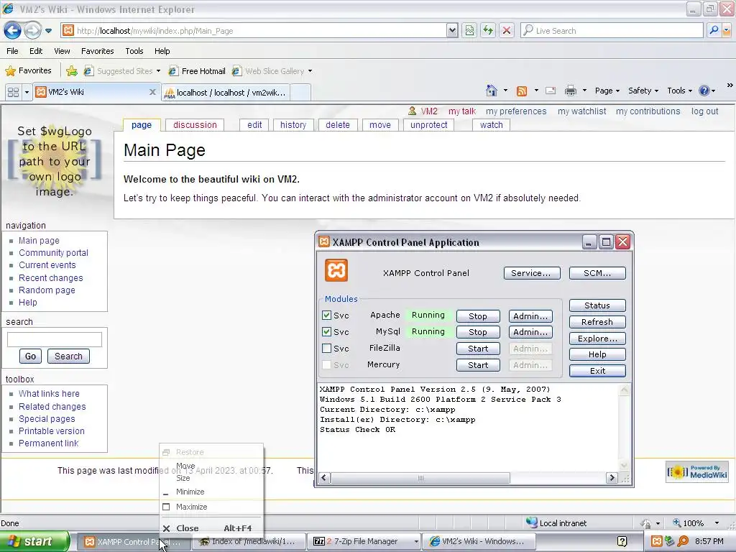The image size is (736, 552).
Task: Click the XAMPP Service... button
Action: click(x=532, y=273)
